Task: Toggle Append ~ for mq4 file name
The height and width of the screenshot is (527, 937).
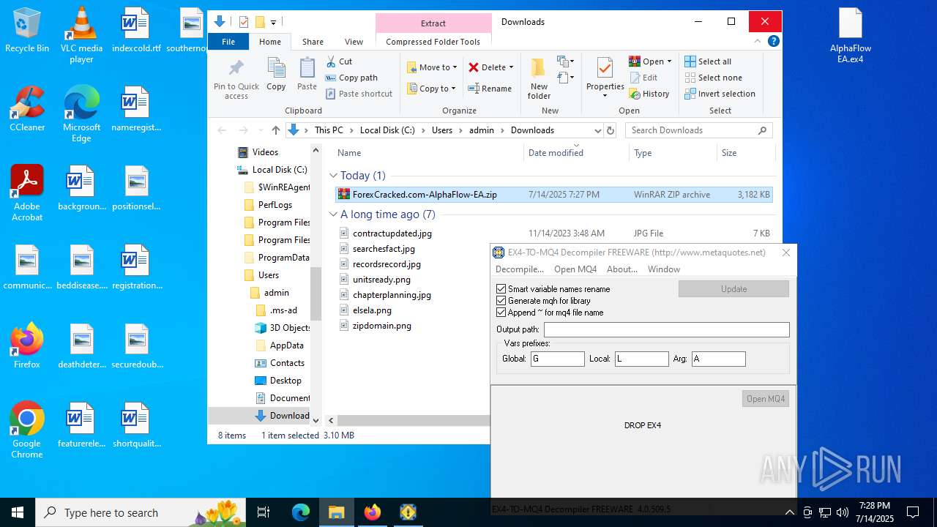Action: (x=501, y=313)
